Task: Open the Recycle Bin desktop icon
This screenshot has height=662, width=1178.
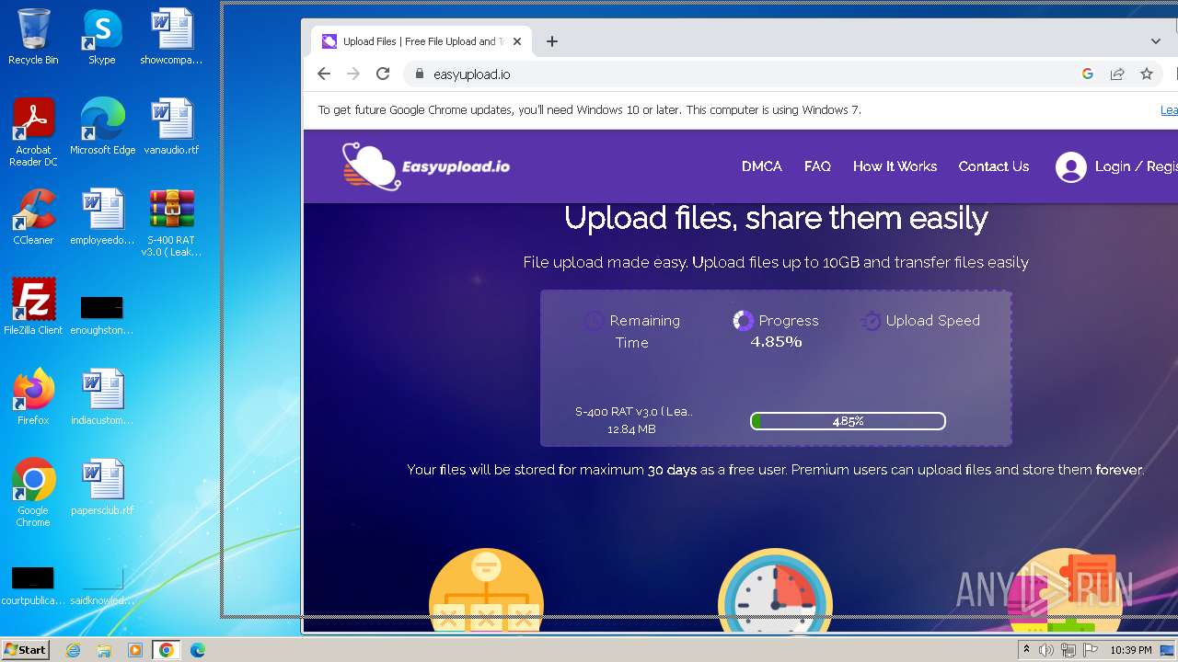Action: pyautogui.click(x=33, y=37)
